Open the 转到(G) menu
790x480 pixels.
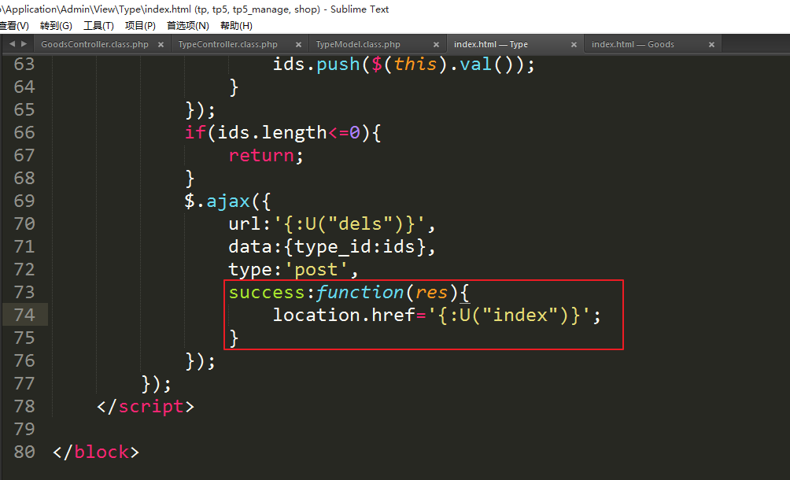pos(56,25)
